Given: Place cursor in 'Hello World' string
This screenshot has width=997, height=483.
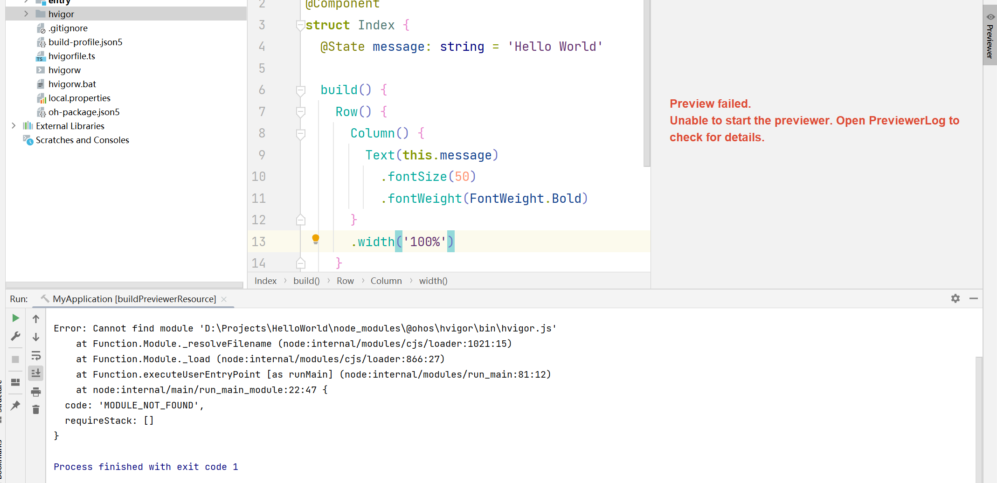Looking at the screenshot, I should (555, 47).
